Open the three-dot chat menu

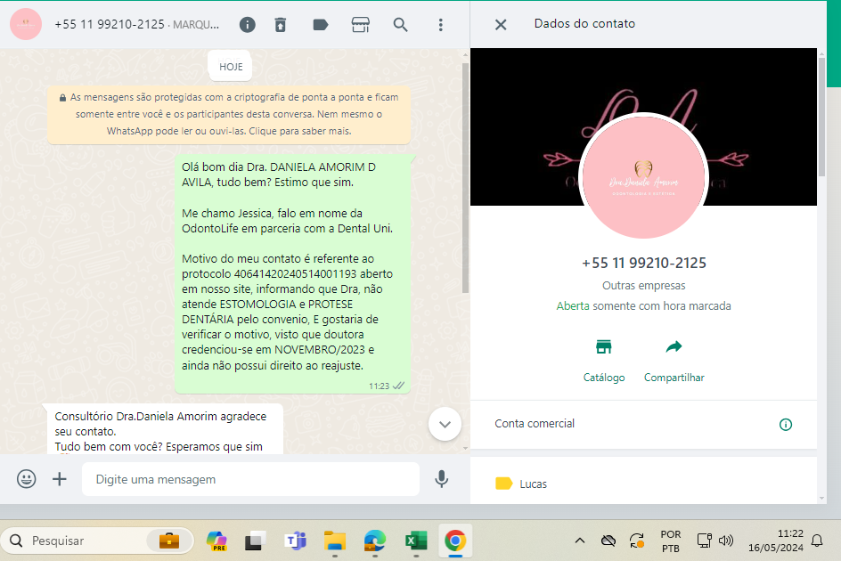tap(440, 25)
